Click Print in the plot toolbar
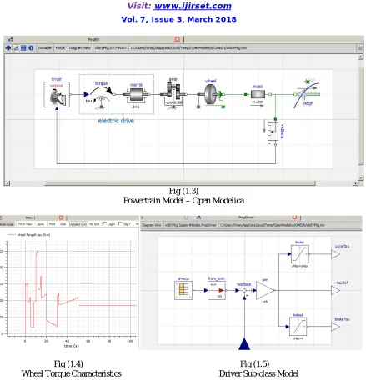Screen dimensions: 366x385 53,224
